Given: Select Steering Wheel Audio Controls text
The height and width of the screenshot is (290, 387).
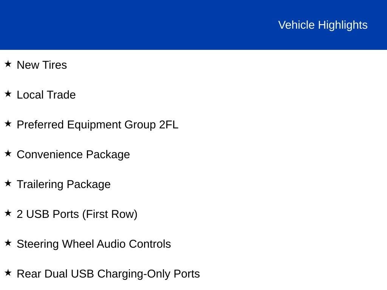Looking at the screenshot, I should (94, 244).
